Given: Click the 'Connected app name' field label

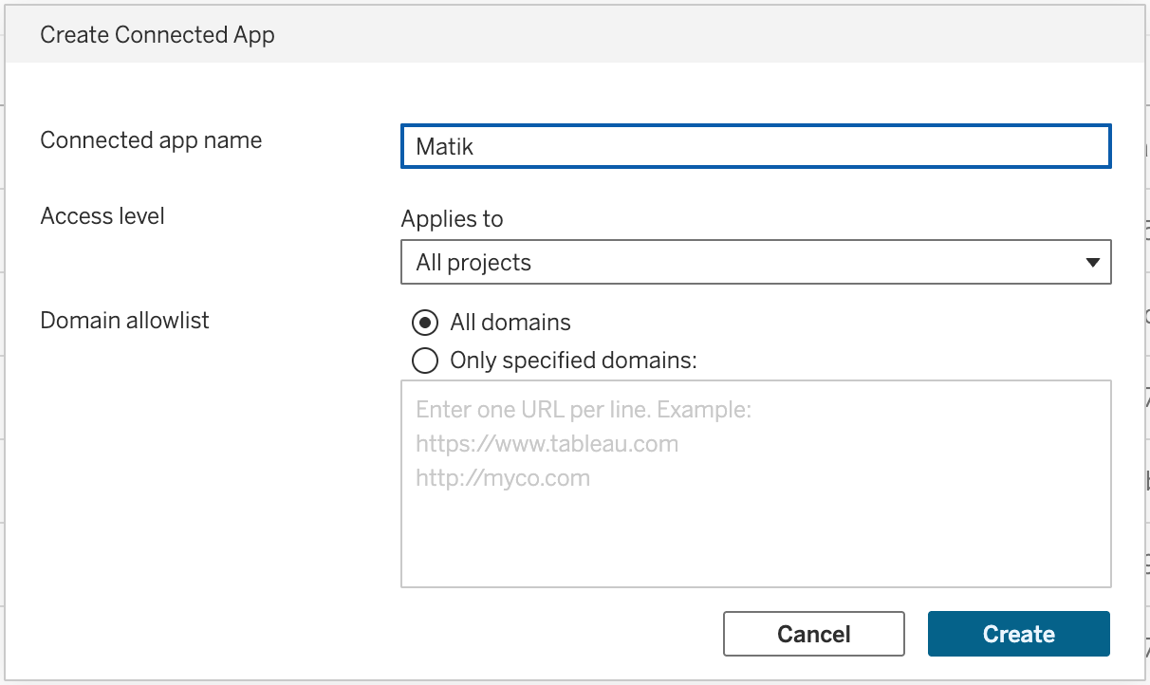Looking at the screenshot, I should pyautogui.click(x=151, y=140).
